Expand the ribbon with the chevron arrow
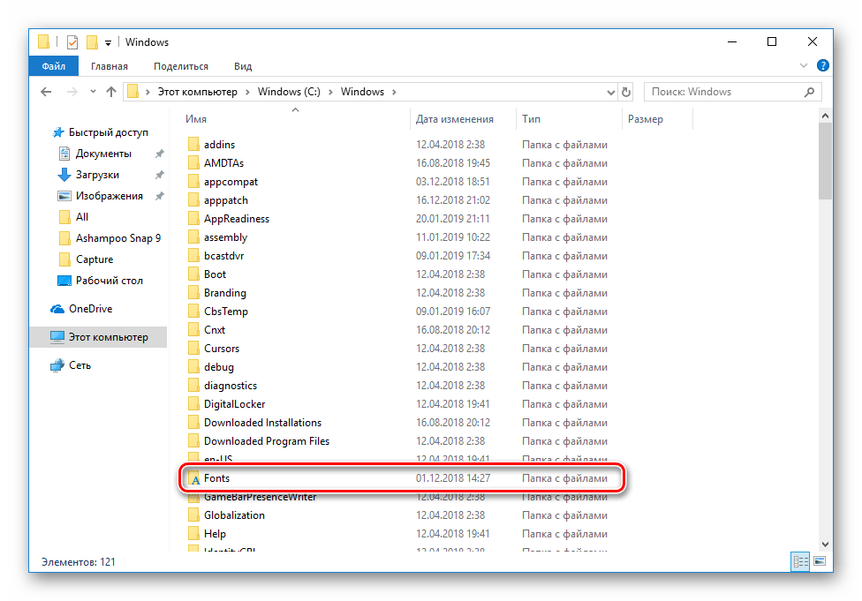 (803, 66)
